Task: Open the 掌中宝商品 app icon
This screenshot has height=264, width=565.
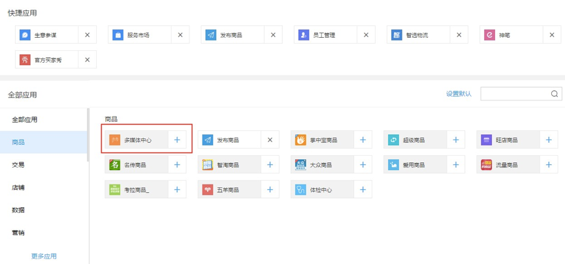Action: coord(300,140)
